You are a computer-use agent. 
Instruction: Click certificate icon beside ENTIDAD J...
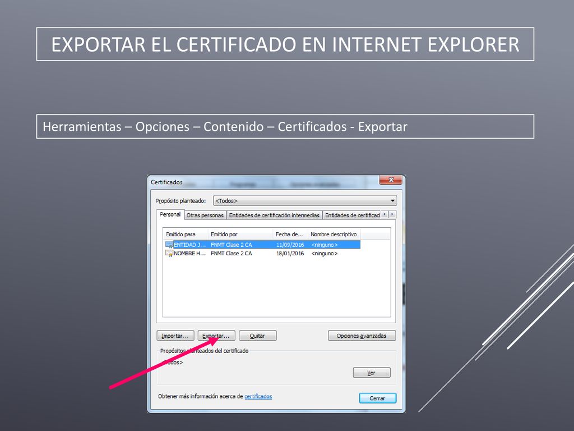[169, 245]
